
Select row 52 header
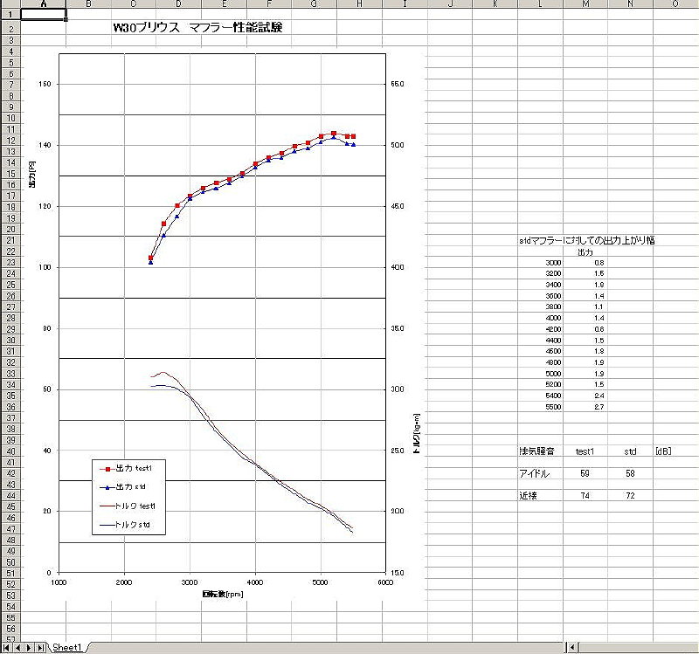[10, 584]
